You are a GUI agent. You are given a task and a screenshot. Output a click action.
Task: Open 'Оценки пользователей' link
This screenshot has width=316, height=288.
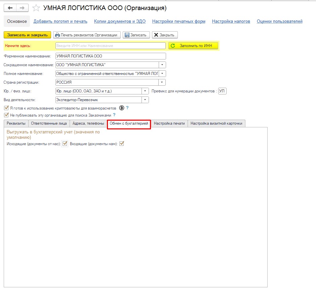pos(279,22)
